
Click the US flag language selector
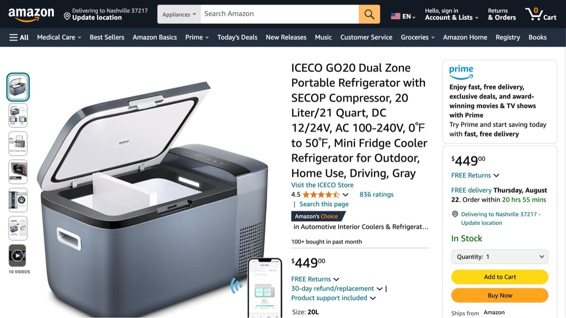(x=403, y=16)
